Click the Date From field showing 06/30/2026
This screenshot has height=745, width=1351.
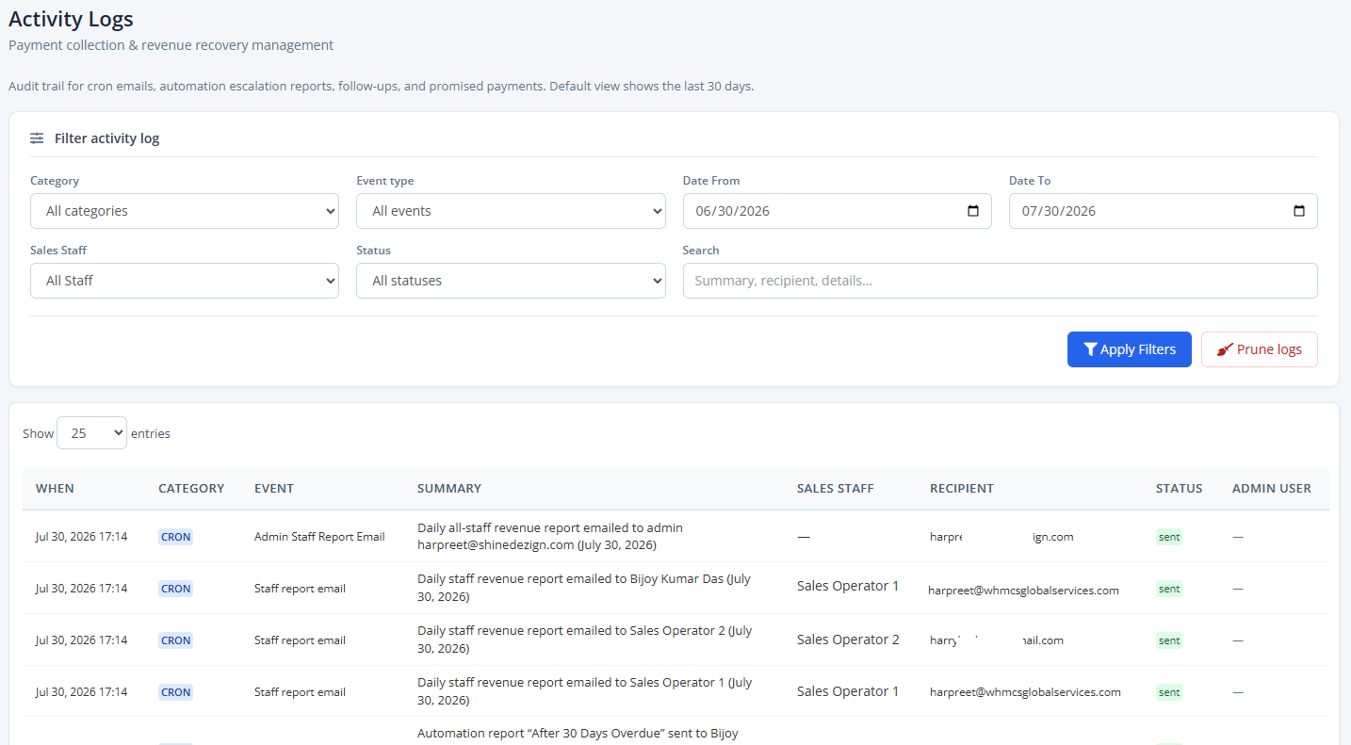tap(838, 211)
